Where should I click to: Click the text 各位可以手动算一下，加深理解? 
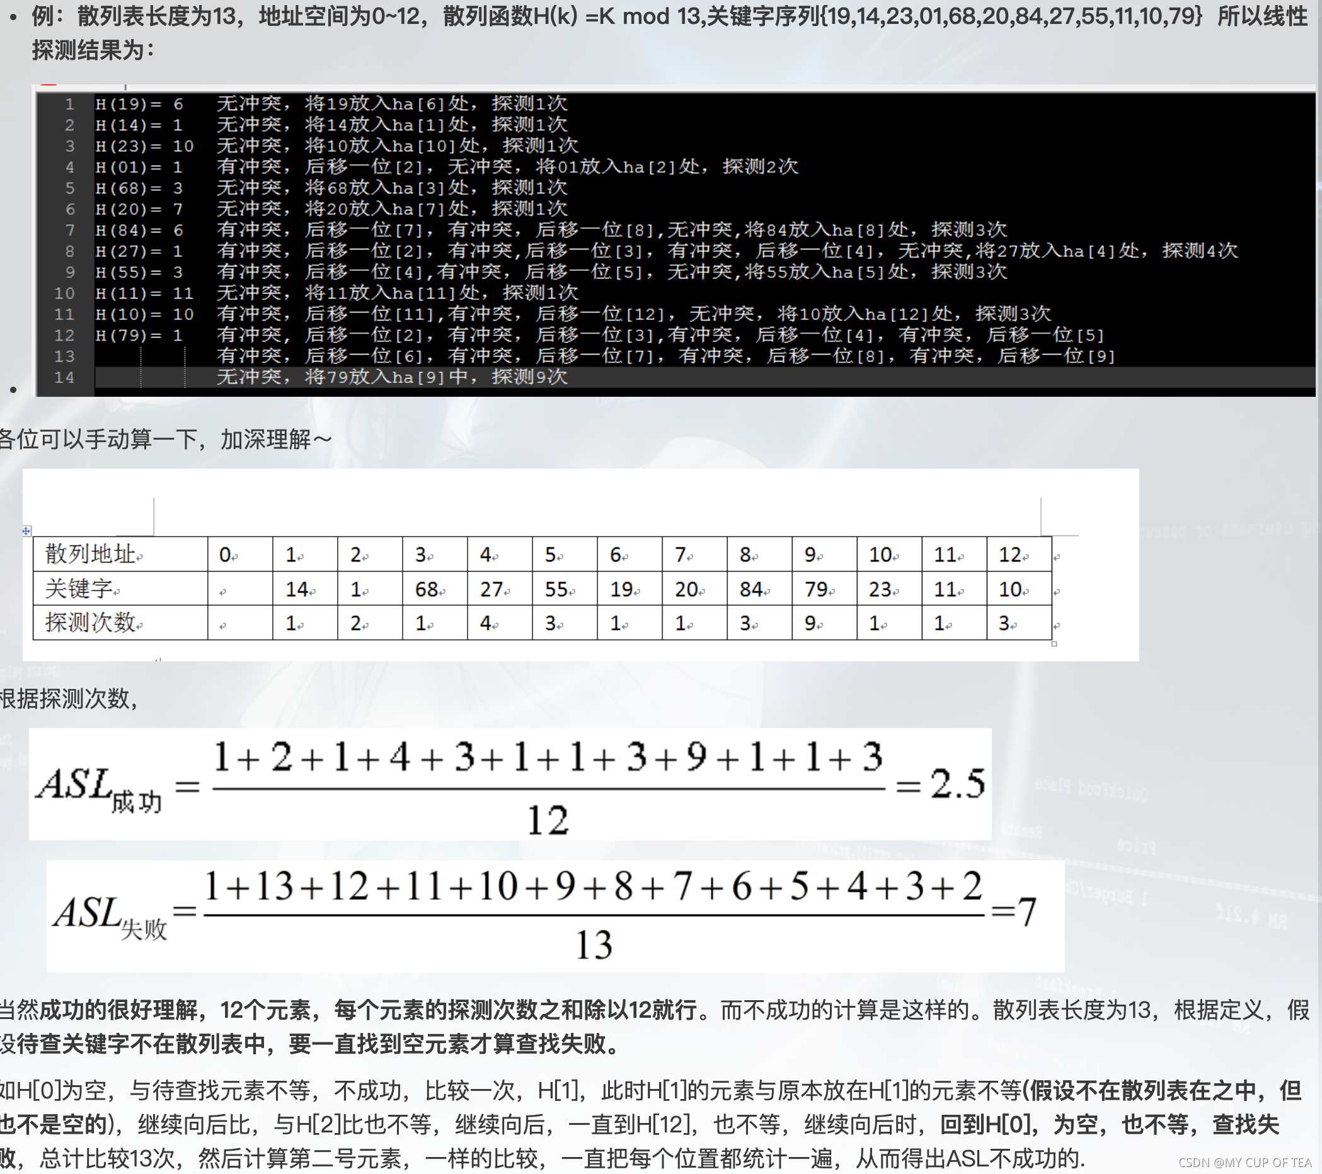(165, 440)
